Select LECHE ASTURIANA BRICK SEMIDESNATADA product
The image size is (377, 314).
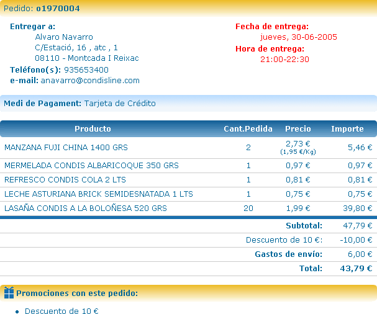99,194
